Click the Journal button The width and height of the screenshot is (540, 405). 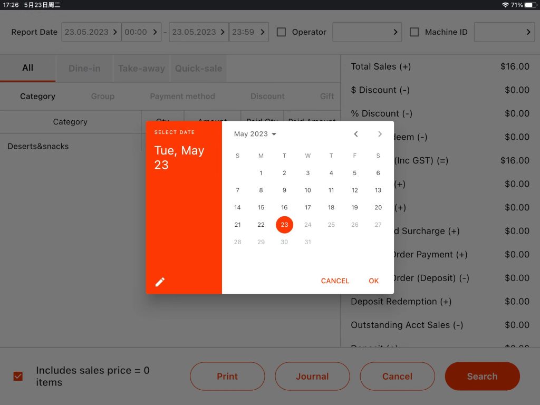[x=312, y=376]
